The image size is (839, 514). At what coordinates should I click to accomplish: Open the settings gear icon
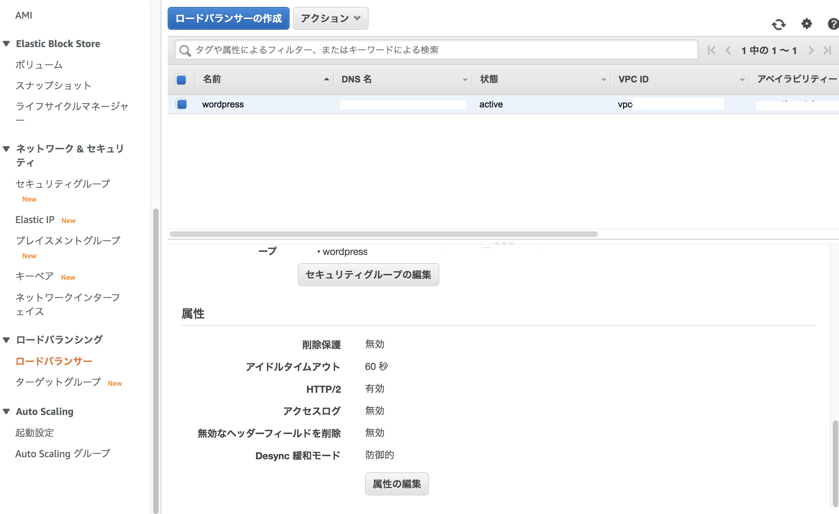[807, 24]
